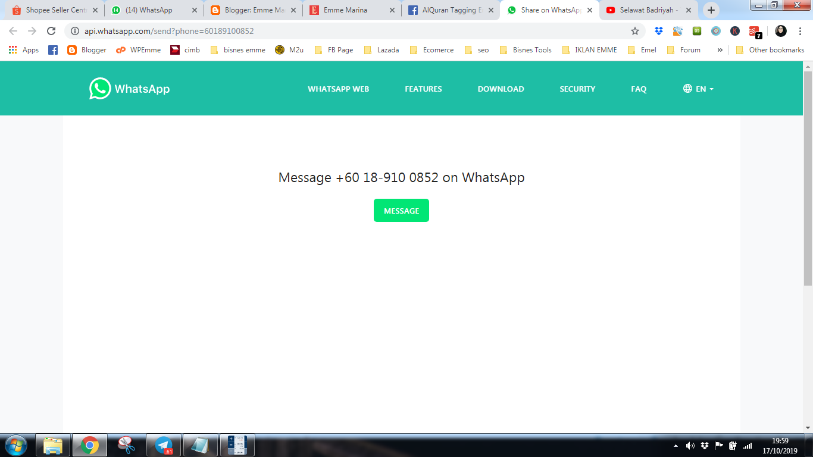Screen dimensions: 813x457
Task: Close the Shopee Seller Centre tab
Action: pos(95,10)
